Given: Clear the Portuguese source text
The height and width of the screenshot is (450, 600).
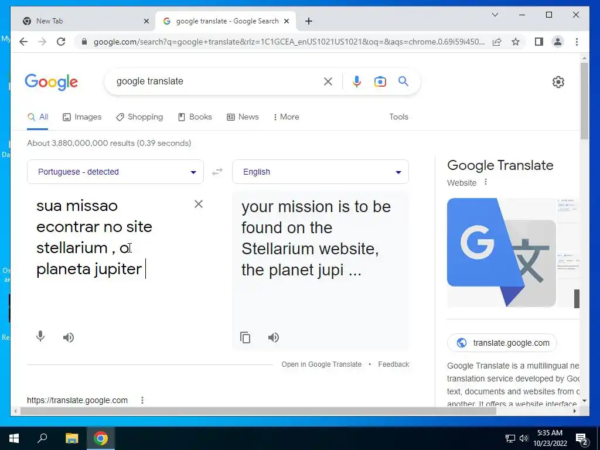Looking at the screenshot, I should (x=198, y=204).
